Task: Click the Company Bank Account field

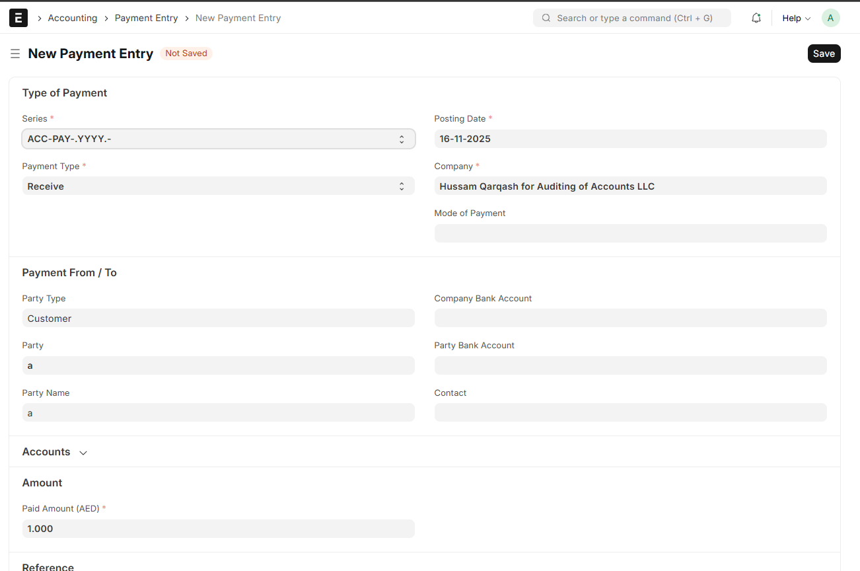Action: click(629, 319)
